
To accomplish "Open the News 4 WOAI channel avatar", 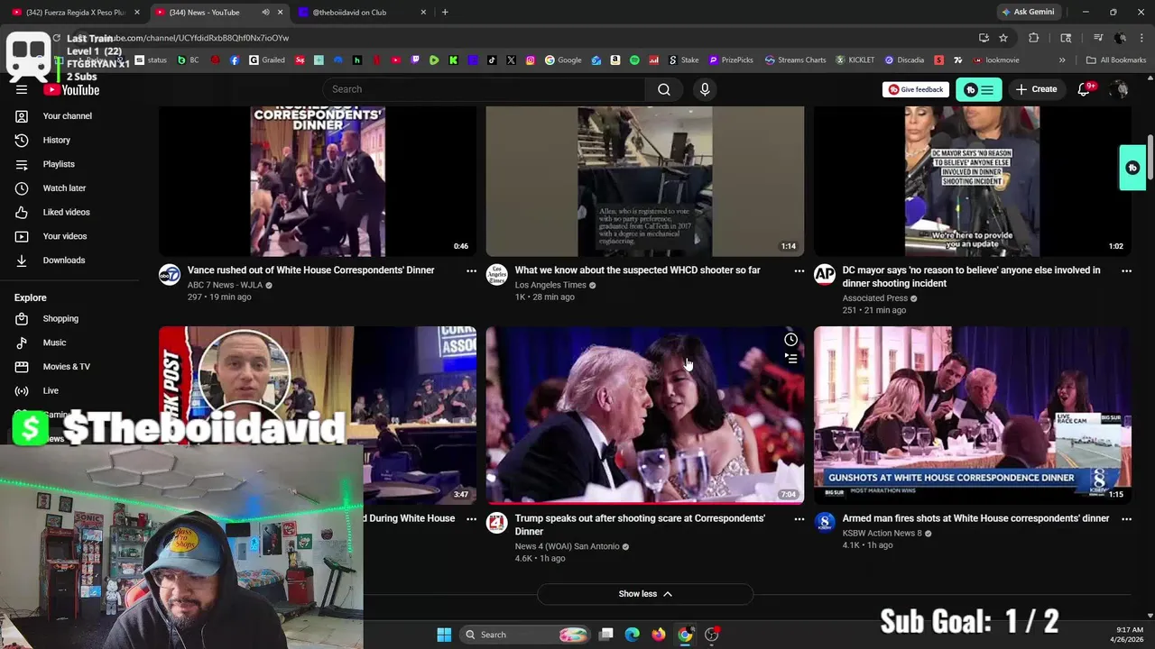I will tap(497, 524).
